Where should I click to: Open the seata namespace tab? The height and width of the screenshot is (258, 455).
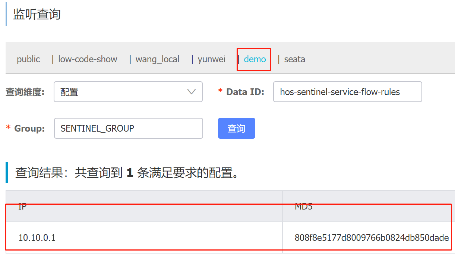click(x=294, y=59)
